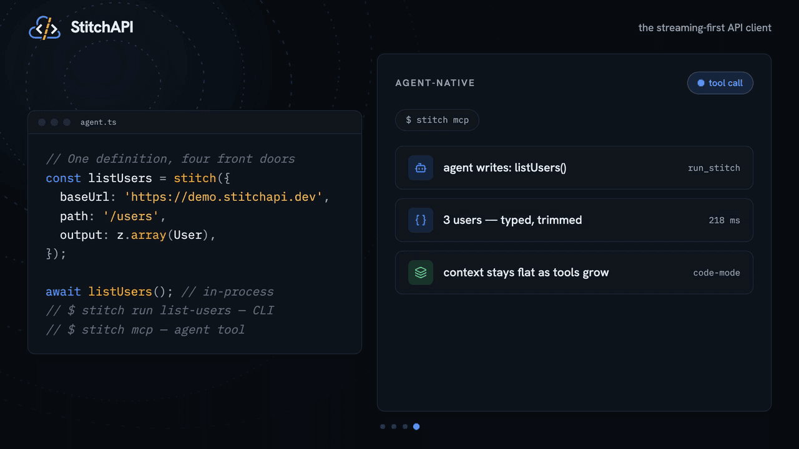Go to the third slide pagination dot
The image size is (799, 449).
(x=405, y=427)
